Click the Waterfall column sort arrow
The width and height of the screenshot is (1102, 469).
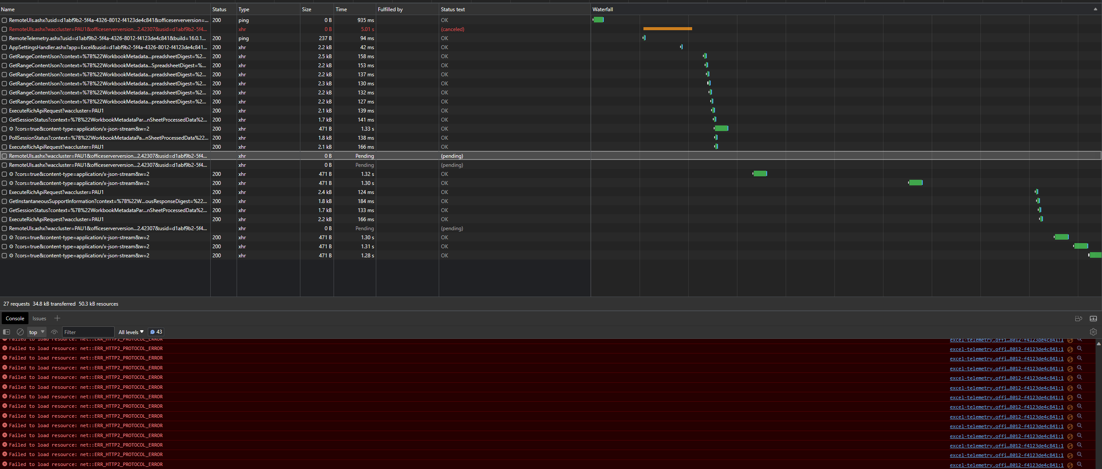click(1095, 9)
